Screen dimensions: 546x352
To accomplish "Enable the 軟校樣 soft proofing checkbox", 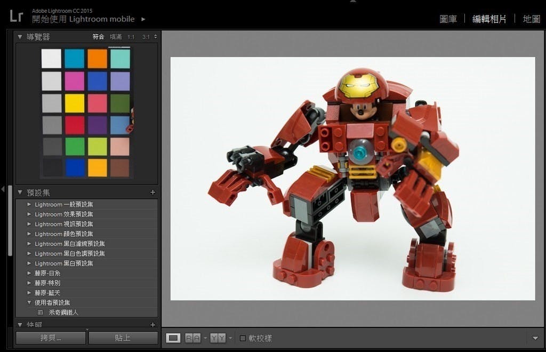I will [x=243, y=338].
